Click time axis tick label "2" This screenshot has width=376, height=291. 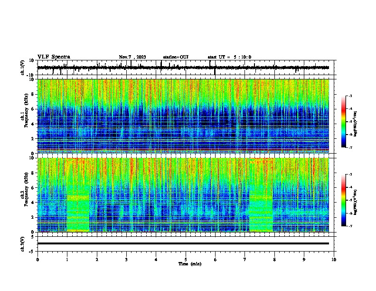[97, 260]
